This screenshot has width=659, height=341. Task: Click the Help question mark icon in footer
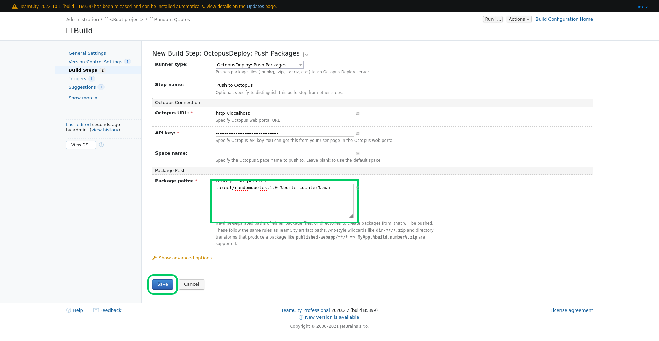69,310
